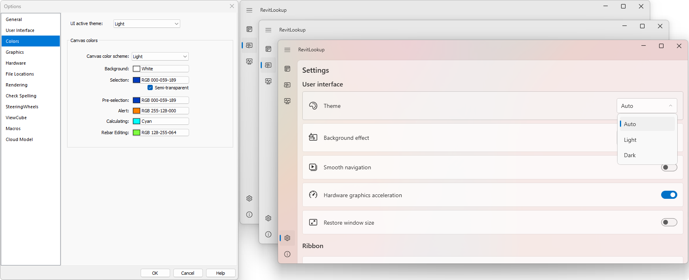Choose Dark from the Theme list

tap(630, 156)
